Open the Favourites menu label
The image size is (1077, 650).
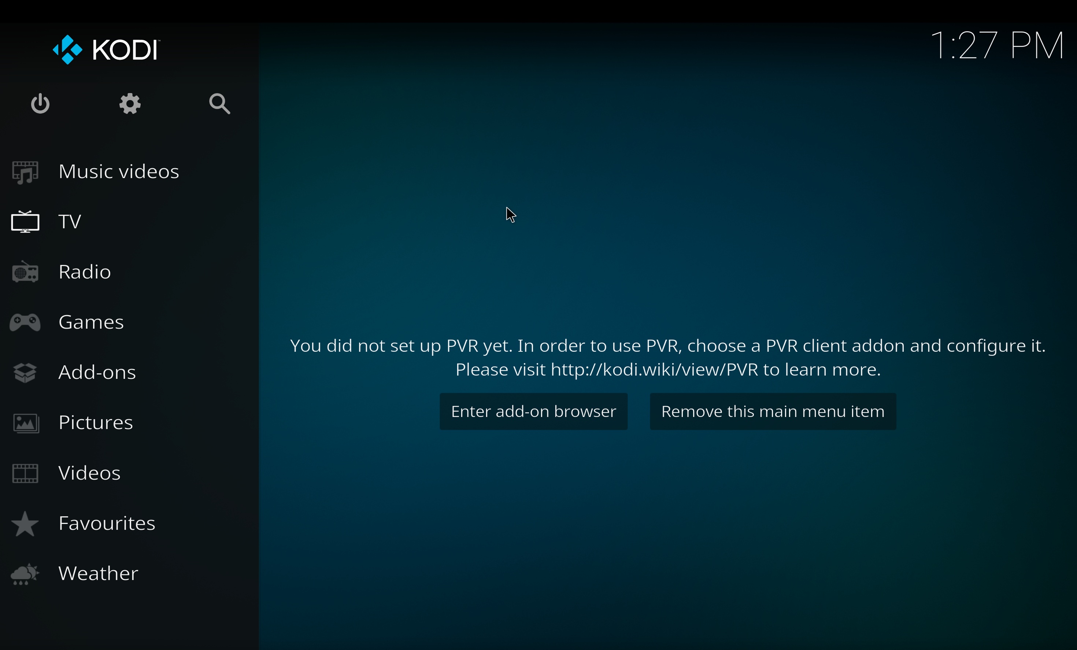point(107,523)
